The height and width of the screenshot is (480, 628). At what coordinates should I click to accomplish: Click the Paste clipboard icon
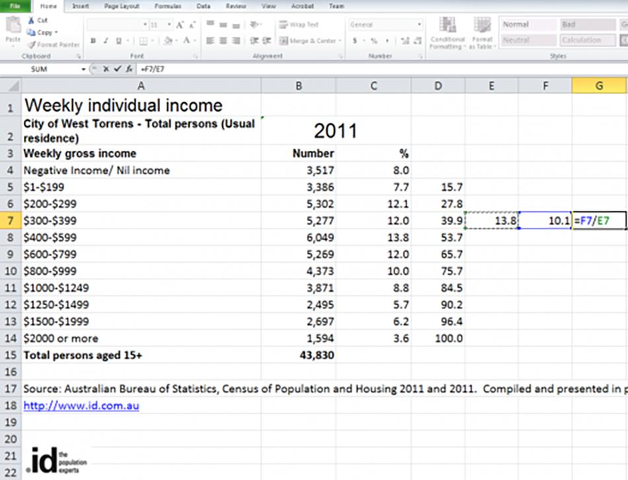point(13,26)
